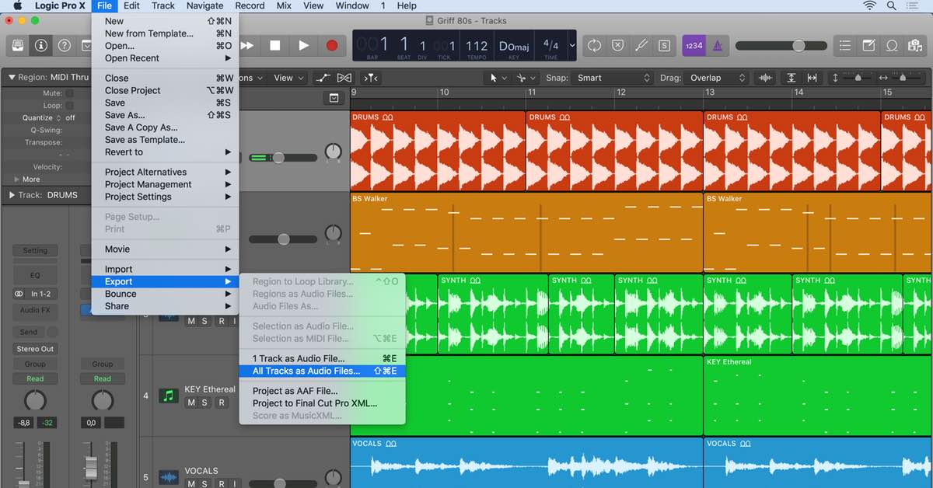Open the Library with the toolbar icon
Screen dimensions: 933x488
click(x=17, y=45)
